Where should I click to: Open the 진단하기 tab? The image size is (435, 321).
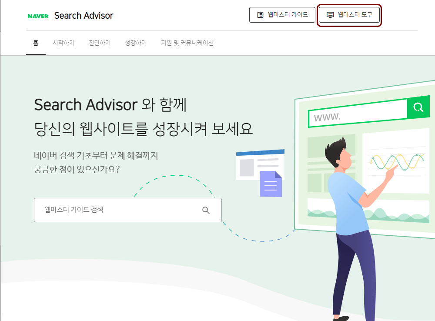(x=100, y=43)
